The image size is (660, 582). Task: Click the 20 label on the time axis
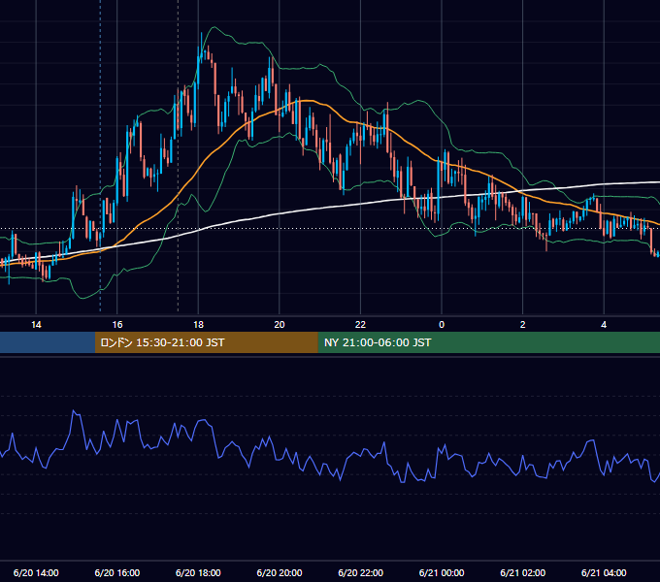[280, 325]
